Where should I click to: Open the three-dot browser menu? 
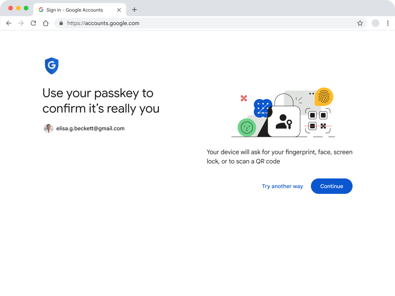coord(388,23)
